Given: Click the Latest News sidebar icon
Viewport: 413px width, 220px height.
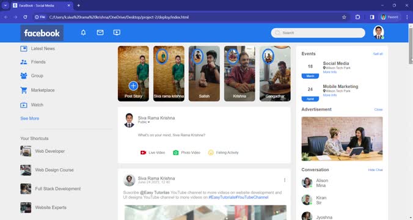Looking at the screenshot, I should pyautogui.click(x=24, y=48).
